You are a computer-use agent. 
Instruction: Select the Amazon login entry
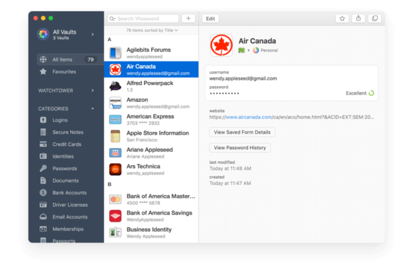[x=151, y=102]
